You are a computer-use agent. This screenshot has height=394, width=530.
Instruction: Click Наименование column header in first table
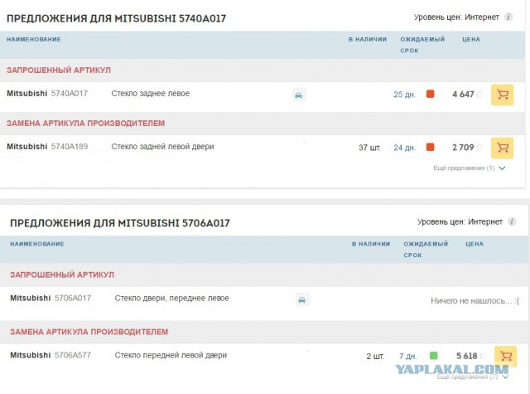[x=34, y=39]
